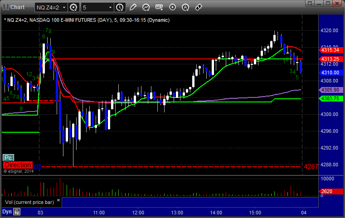This screenshot has height=218, width=345.
Task: Click the red 2620 volume marker
Action: point(330,191)
